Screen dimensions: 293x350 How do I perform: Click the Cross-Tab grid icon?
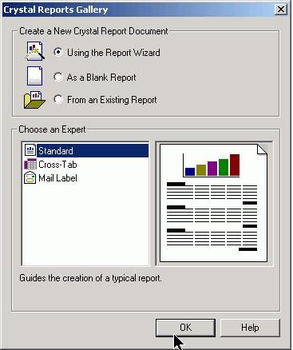30,164
